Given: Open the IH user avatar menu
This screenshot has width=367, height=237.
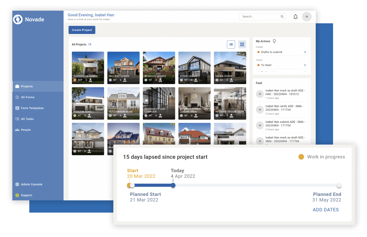Looking at the screenshot, I should coord(307,16).
